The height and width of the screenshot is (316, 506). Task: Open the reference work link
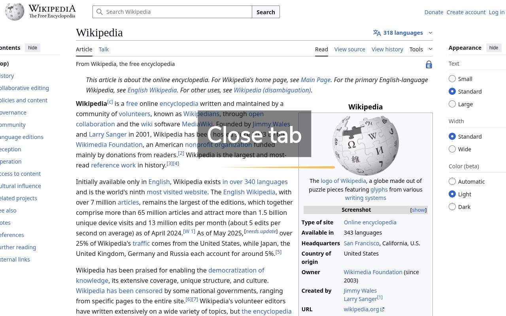click(113, 165)
